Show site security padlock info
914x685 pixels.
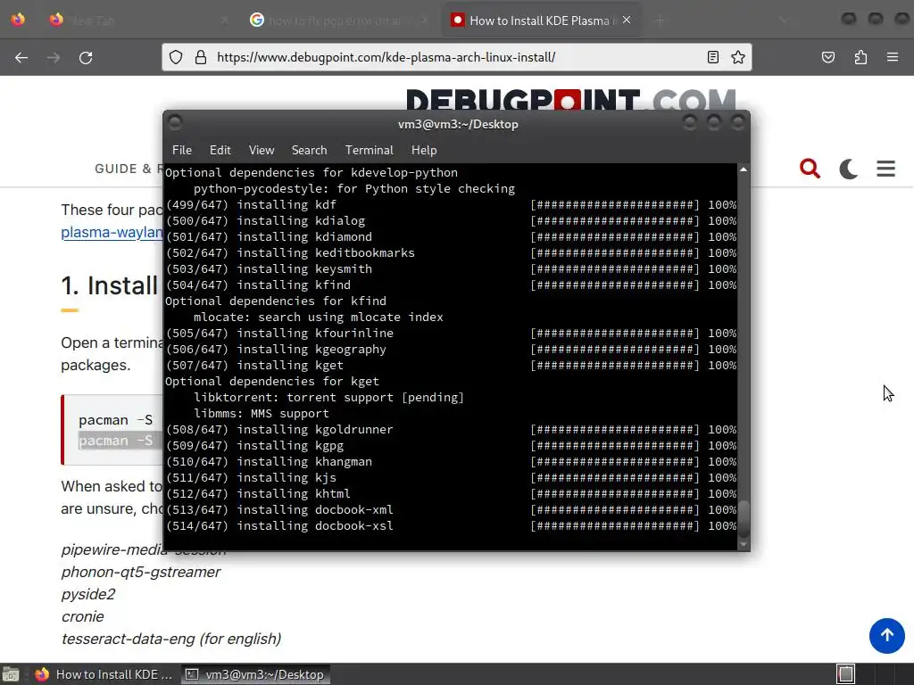201,57
